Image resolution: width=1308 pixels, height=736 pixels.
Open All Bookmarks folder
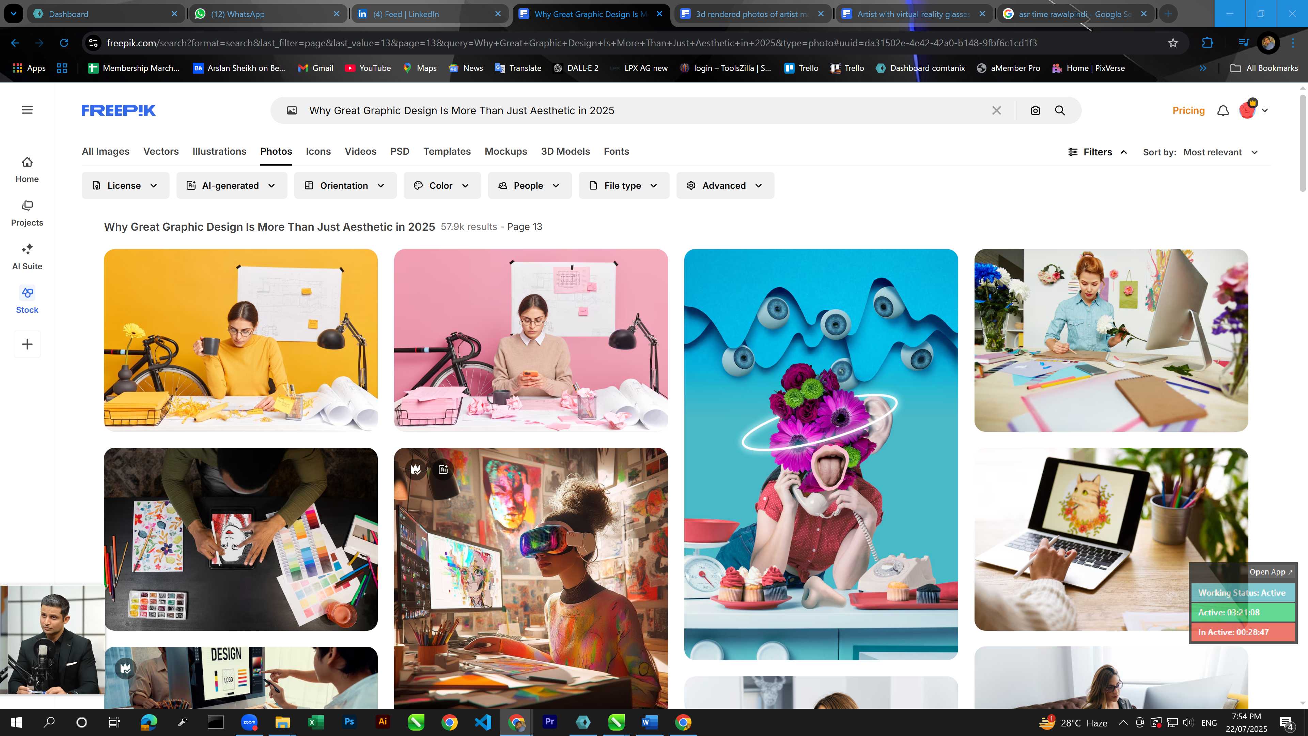(1264, 67)
